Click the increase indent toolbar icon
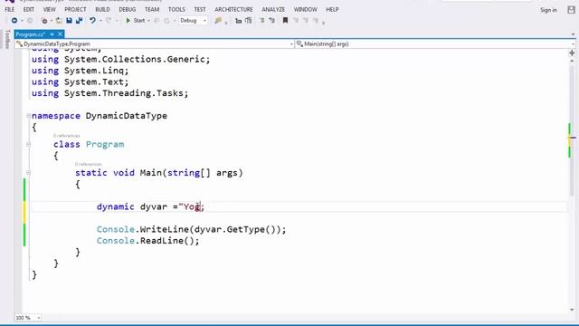Image resolution: width=579 pixels, height=326 pixels. 249,21
